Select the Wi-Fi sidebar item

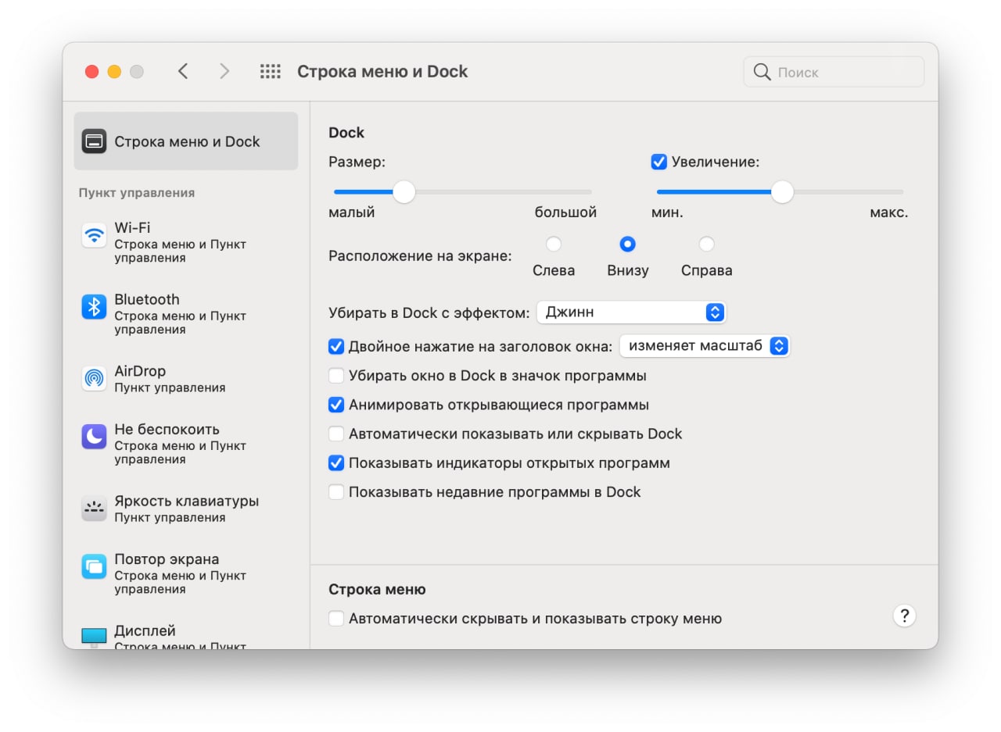click(x=186, y=242)
